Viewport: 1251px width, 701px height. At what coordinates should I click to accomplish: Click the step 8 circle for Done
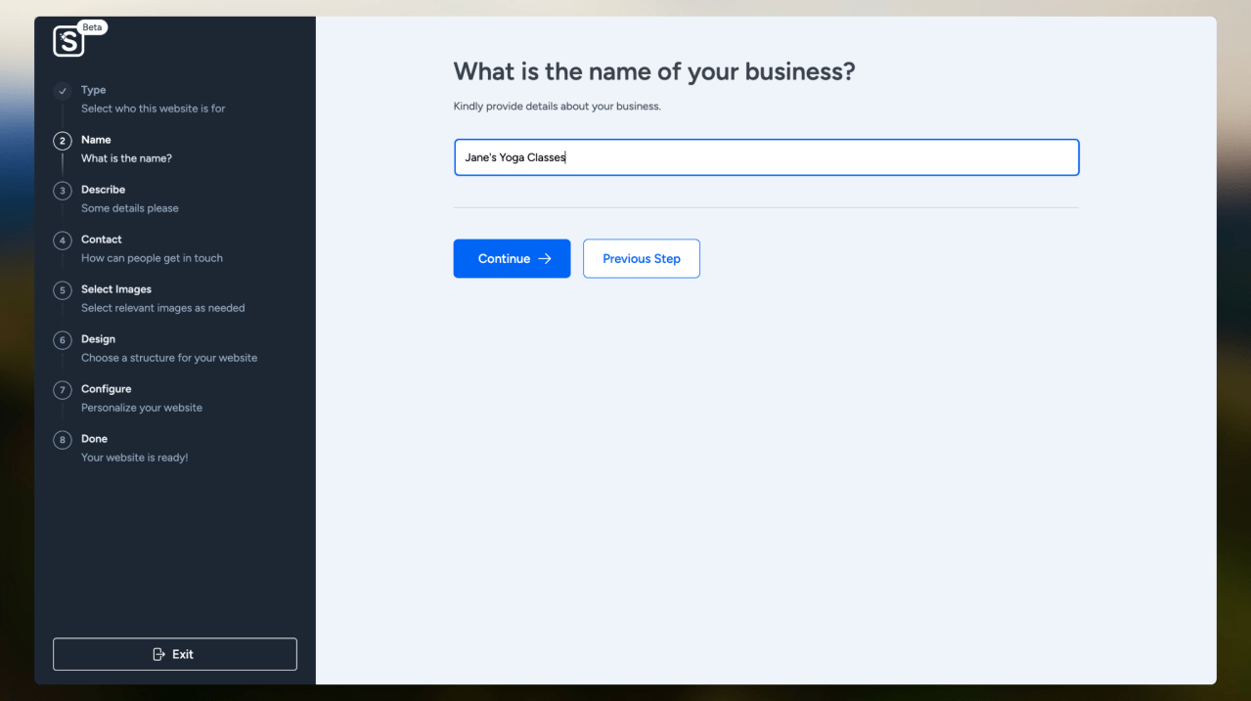pos(63,440)
